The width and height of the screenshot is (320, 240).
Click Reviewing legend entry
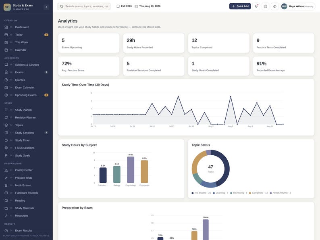pos(239,193)
